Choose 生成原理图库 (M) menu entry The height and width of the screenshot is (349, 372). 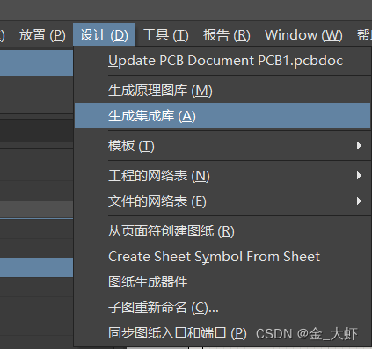(222, 91)
